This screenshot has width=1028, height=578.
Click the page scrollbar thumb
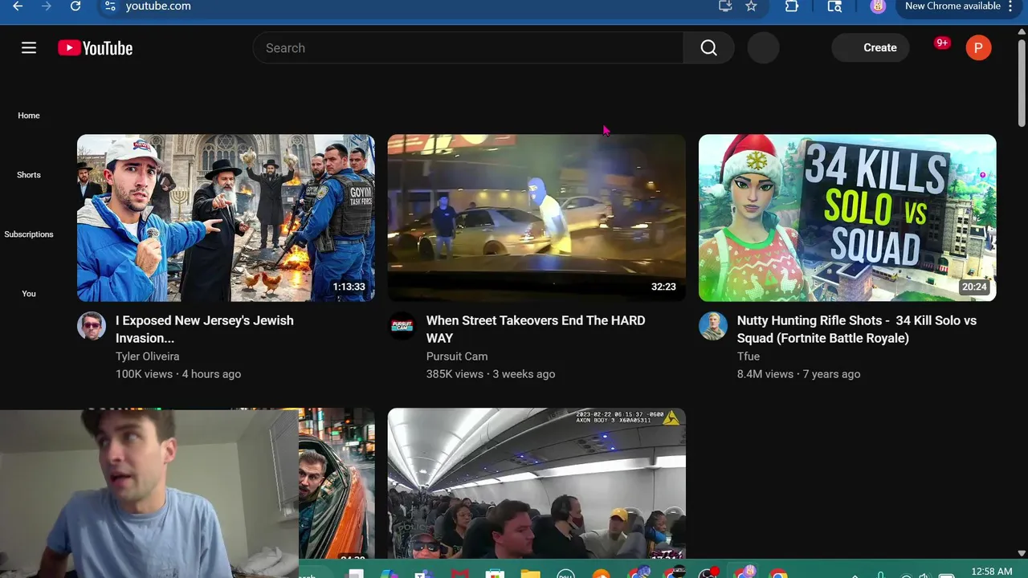pyautogui.click(x=1022, y=82)
